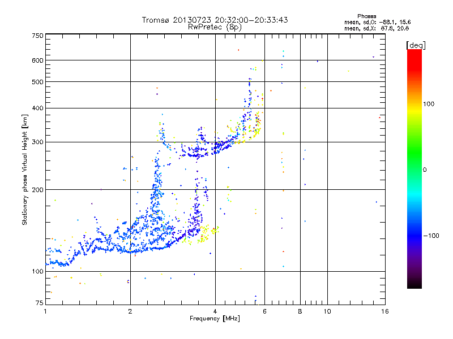Click the colorbar tick label '100'
The width and height of the screenshot is (453, 339).
tap(429, 104)
